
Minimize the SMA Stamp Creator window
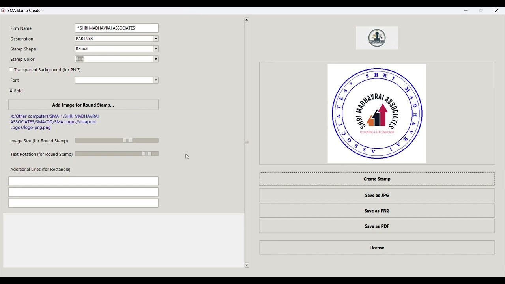click(x=466, y=11)
